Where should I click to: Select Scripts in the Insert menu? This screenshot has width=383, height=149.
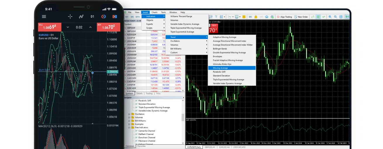click(154, 28)
